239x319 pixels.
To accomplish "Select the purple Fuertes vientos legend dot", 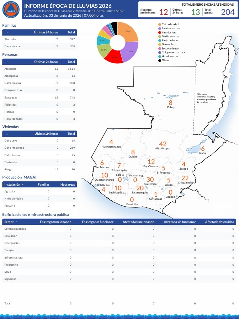I will (160, 28).
